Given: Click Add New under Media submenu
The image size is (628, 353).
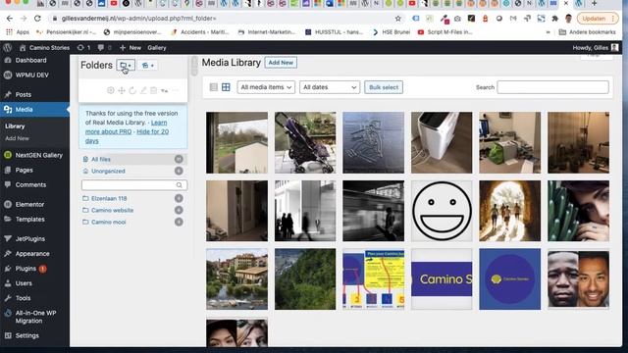Looking at the screenshot, I should (17, 138).
